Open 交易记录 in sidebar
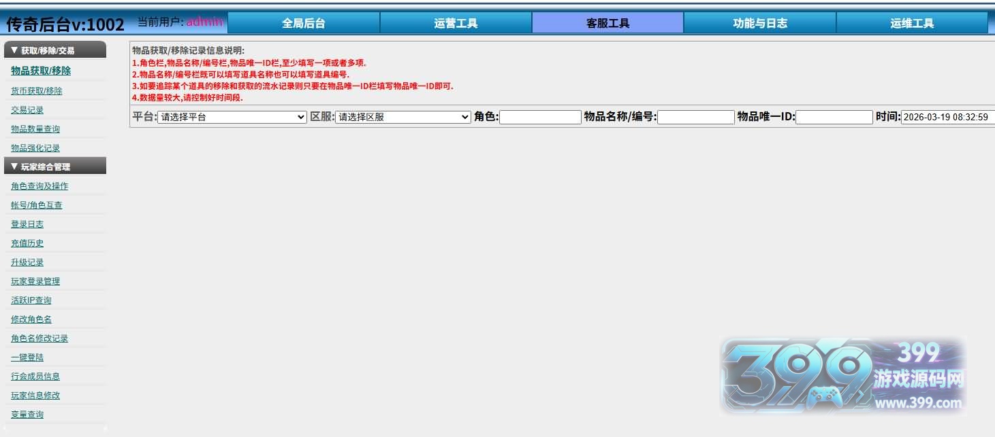 pos(27,109)
